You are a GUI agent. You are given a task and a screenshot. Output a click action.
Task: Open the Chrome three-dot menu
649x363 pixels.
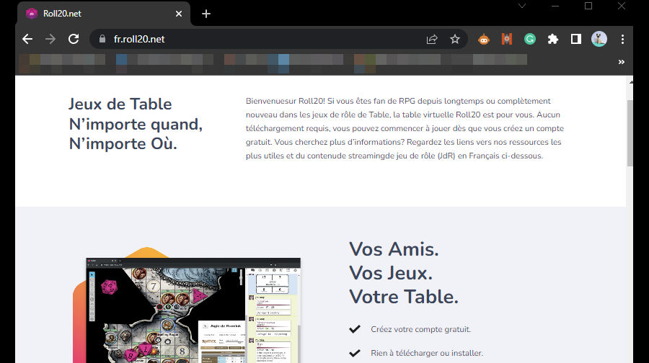pyautogui.click(x=622, y=39)
